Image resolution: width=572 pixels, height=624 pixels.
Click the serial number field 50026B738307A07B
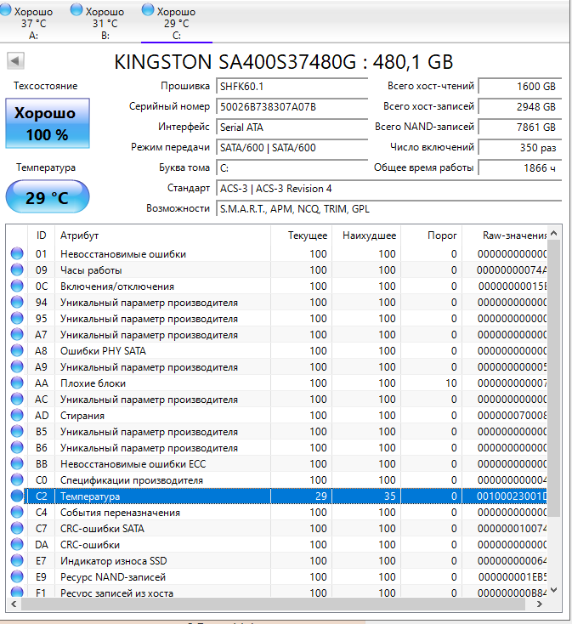(292, 106)
